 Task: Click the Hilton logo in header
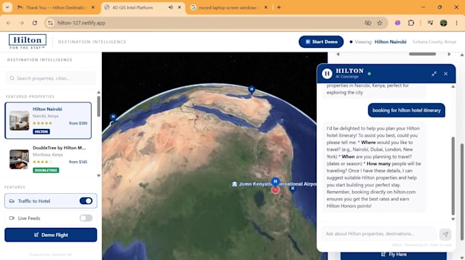coord(27,42)
